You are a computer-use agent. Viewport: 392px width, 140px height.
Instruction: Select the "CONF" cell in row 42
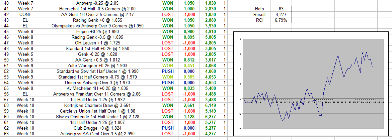pyautogui.click(x=25, y=14)
